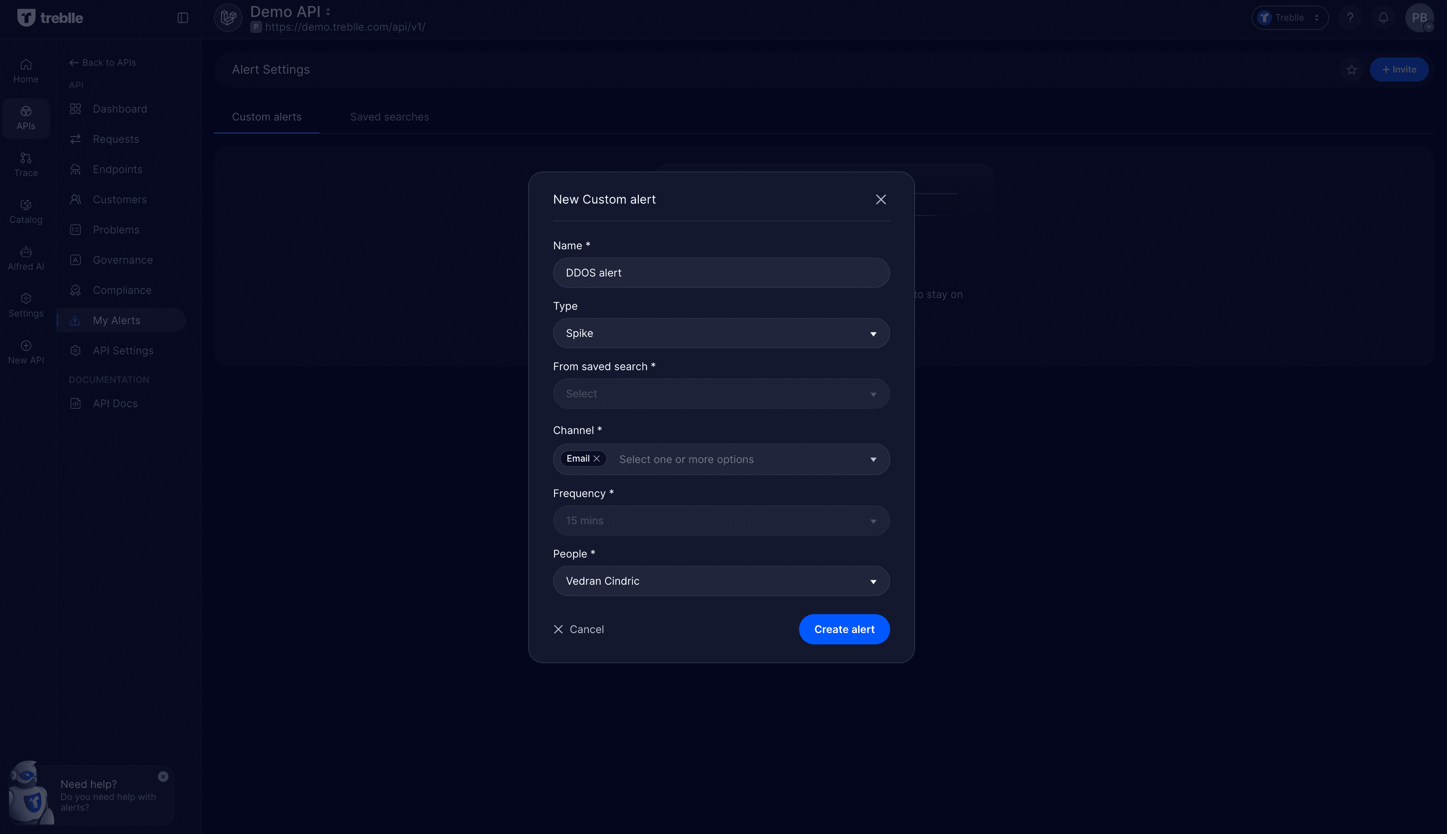
Task: Open the Trace section
Action: [25, 164]
